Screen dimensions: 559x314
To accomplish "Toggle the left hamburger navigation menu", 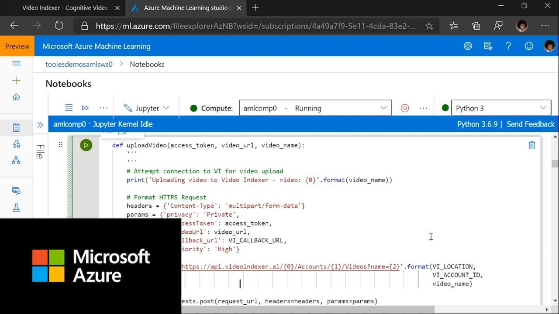I will pyautogui.click(x=17, y=64).
